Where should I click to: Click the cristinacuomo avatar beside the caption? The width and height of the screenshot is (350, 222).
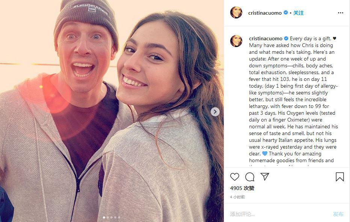click(236, 41)
